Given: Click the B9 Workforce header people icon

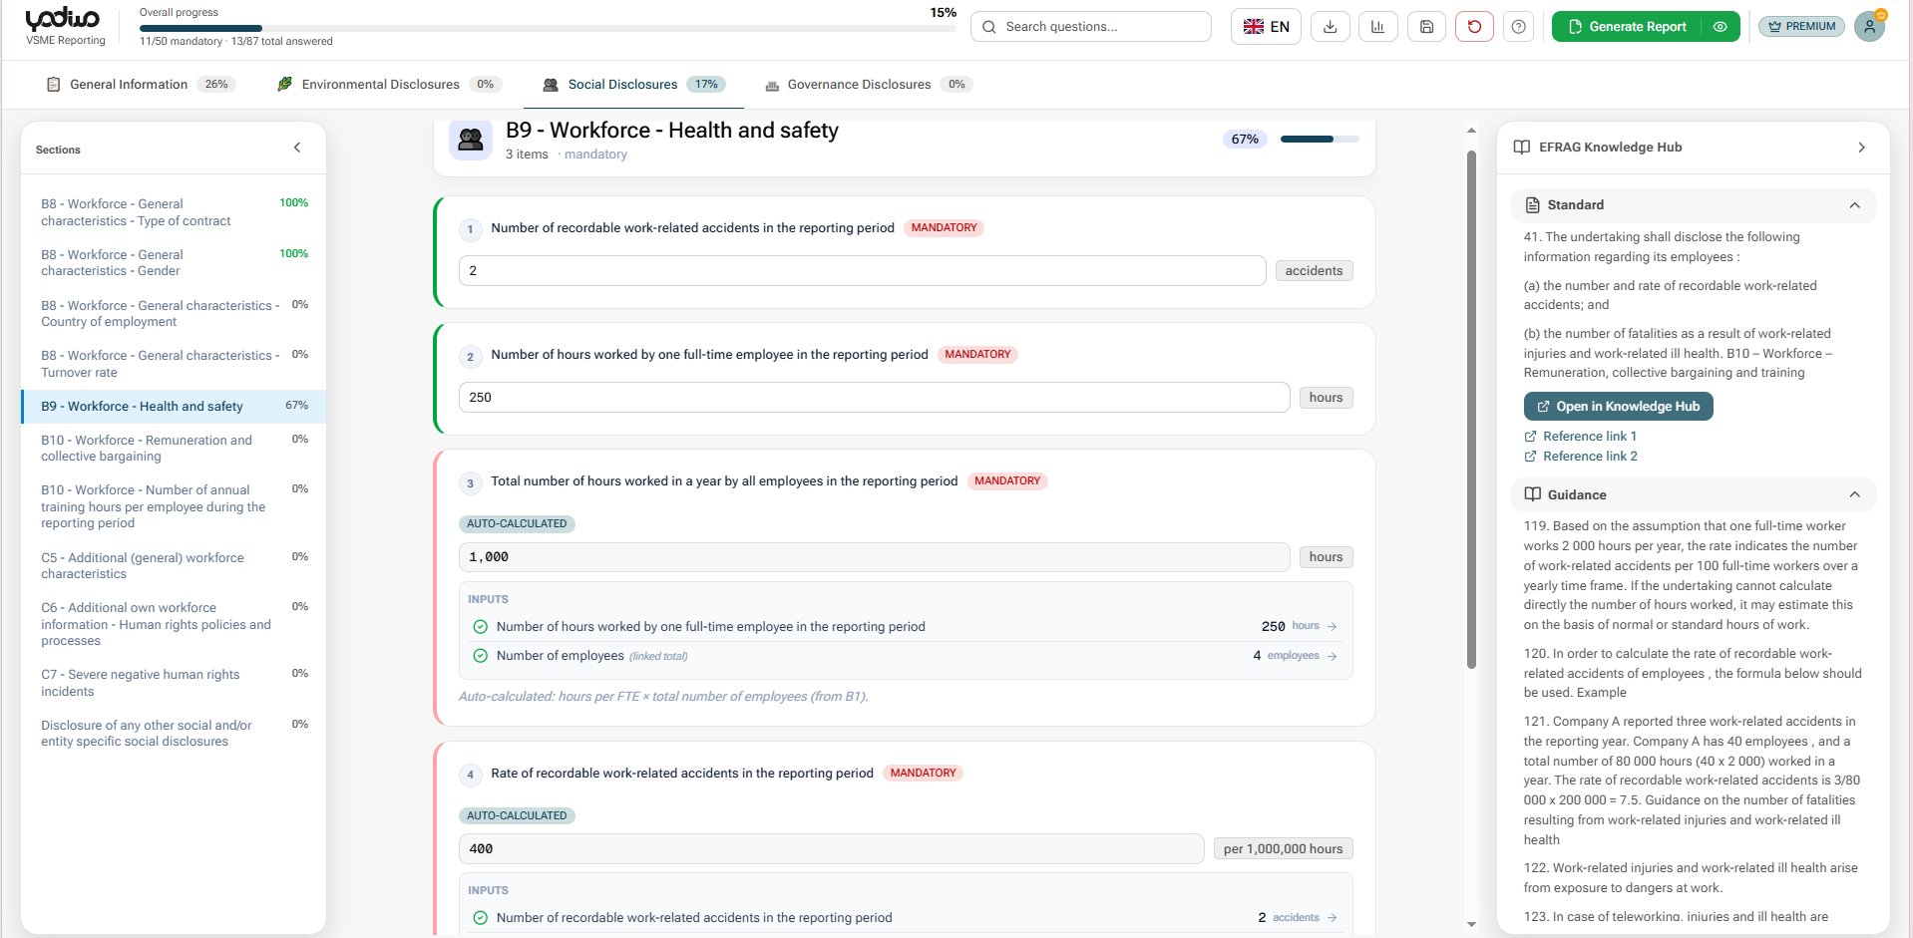Looking at the screenshot, I should coord(470,140).
